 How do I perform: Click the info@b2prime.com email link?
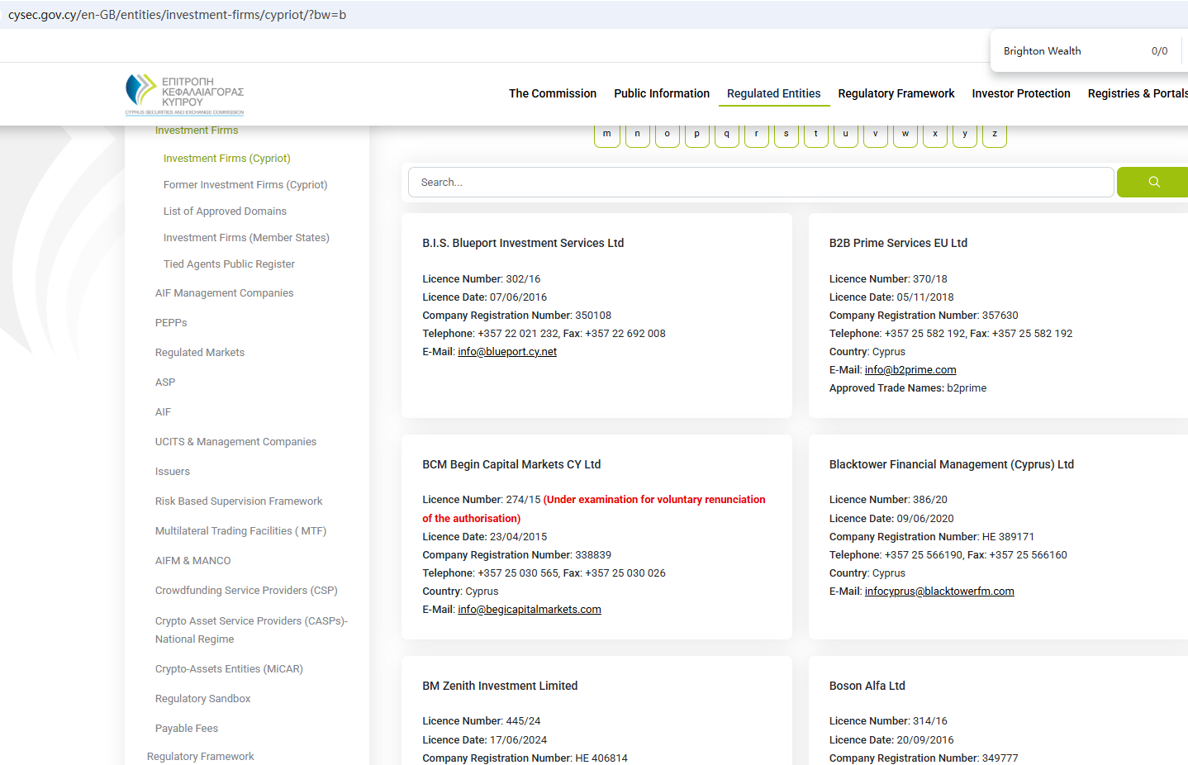[x=910, y=370]
